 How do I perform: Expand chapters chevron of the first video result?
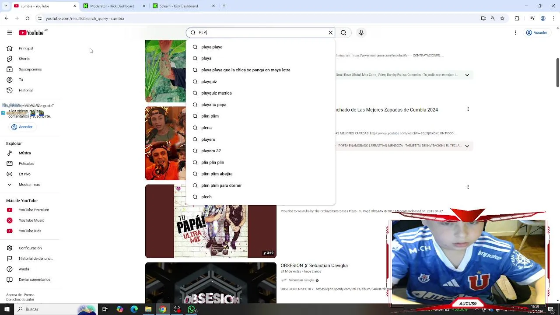467,75
